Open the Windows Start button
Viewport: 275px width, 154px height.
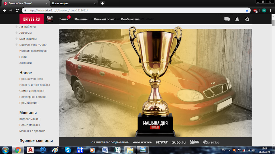[5, 150]
